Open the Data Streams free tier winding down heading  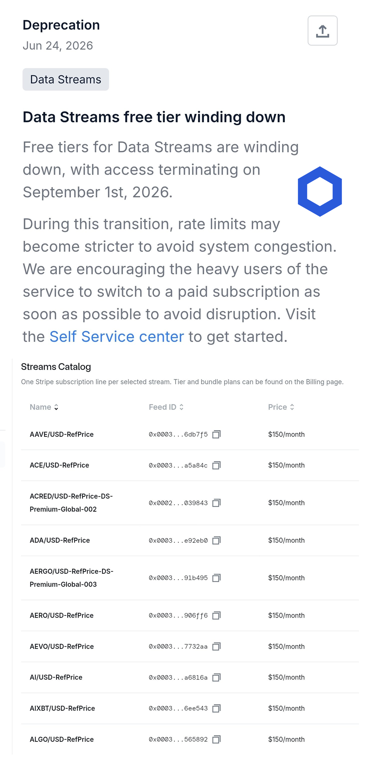tap(154, 117)
